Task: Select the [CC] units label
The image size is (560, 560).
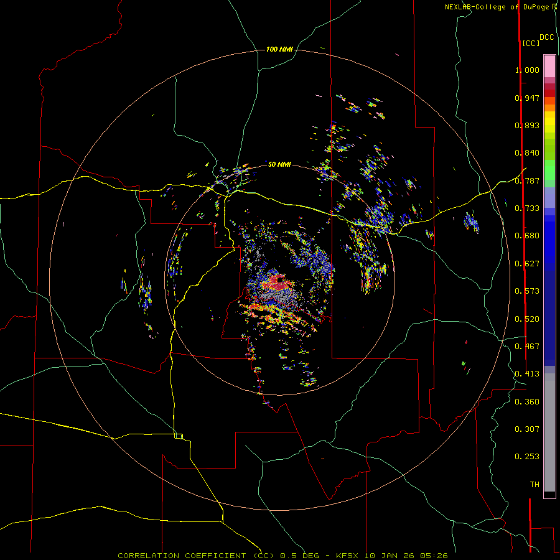Action: pyautogui.click(x=530, y=43)
